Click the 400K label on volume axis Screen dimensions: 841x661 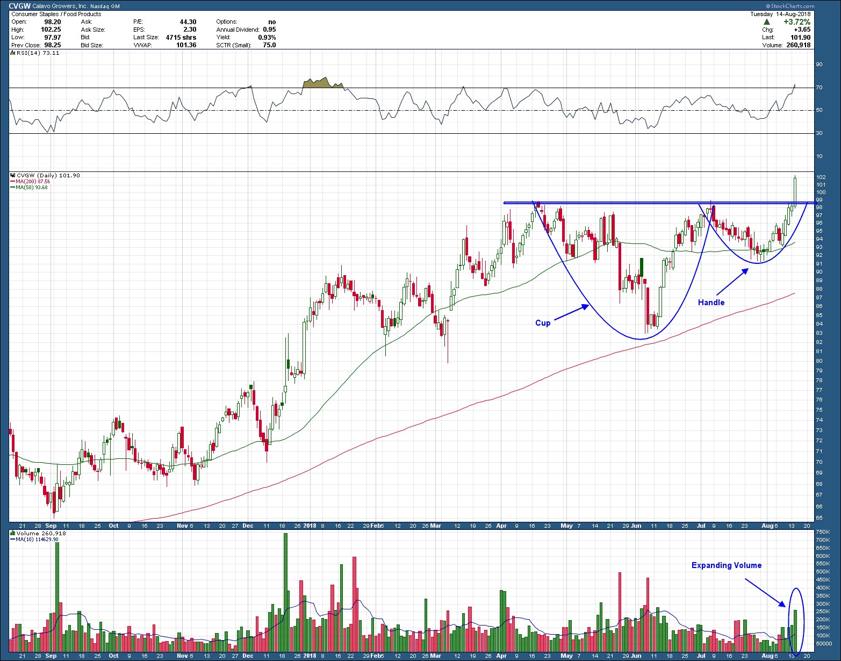coord(822,588)
